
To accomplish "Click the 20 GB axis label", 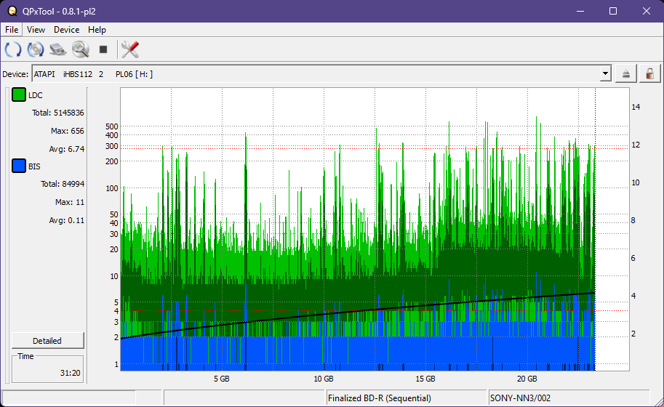I will 527,379.
